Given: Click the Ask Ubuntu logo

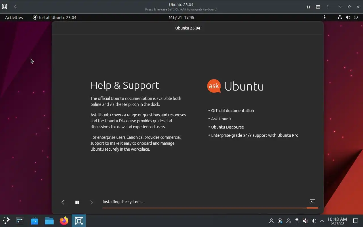Looking at the screenshot, I should pyautogui.click(x=235, y=86).
